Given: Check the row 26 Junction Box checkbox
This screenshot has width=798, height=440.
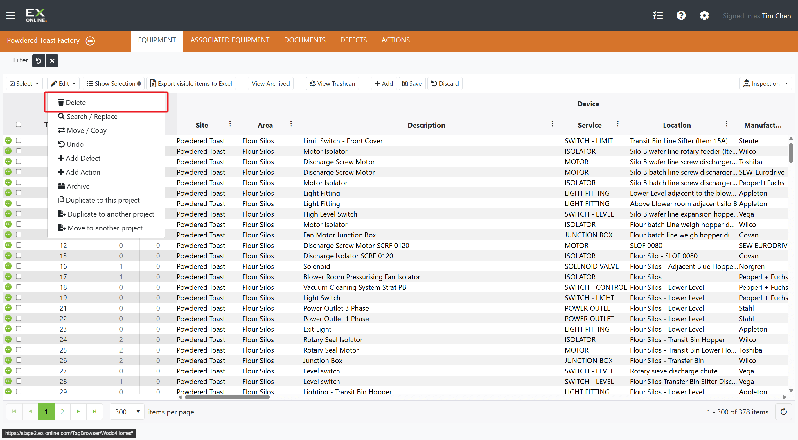Looking at the screenshot, I should coord(19,360).
